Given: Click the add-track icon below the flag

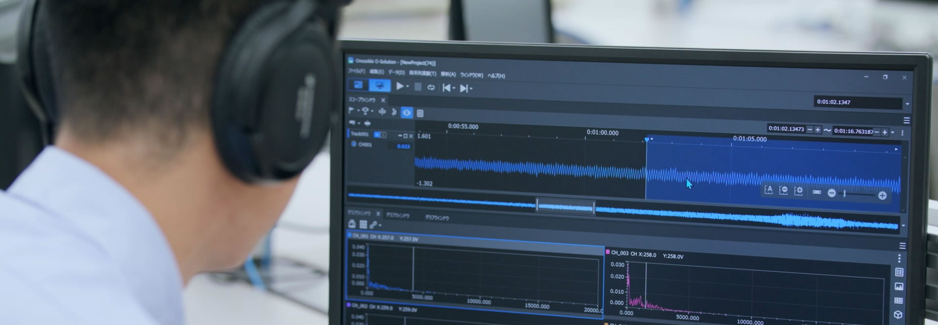Looking at the screenshot, I should (x=353, y=123).
